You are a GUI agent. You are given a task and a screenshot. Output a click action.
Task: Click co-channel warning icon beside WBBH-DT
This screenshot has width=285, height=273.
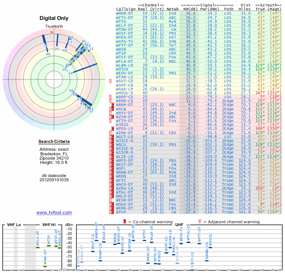click(x=113, y=105)
